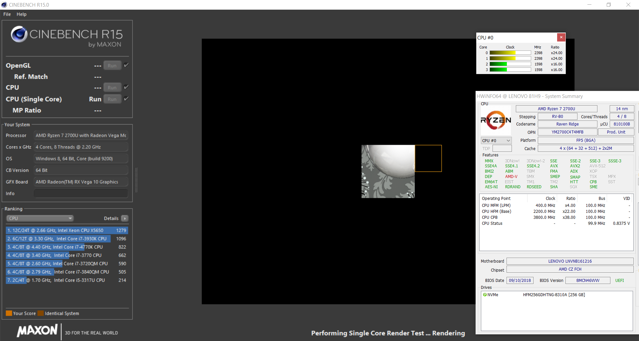Image resolution: width=639 pixels, height=341 pixels.
Task: Select the Core i7-3840QM ranking entry
Action: (67, 272)
